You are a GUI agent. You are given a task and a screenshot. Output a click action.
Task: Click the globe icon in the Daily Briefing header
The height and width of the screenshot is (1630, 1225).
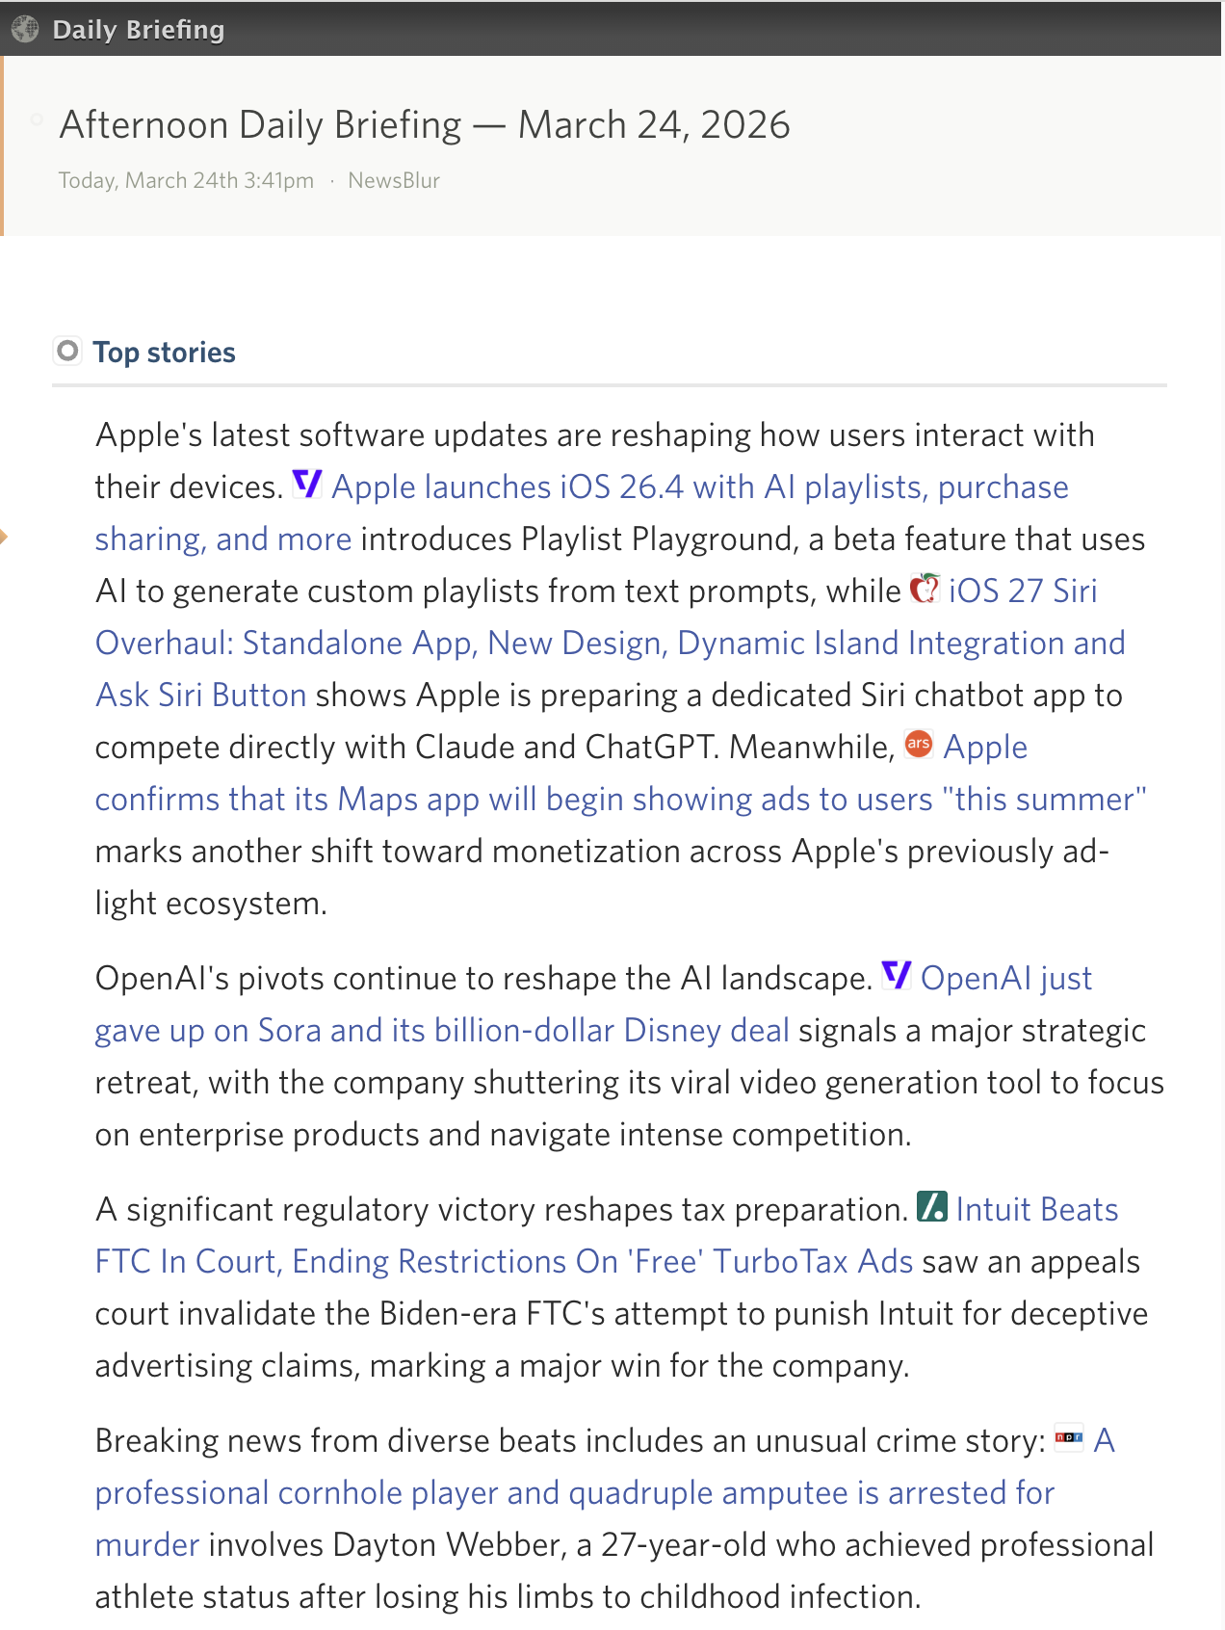(x=25, y=29)
